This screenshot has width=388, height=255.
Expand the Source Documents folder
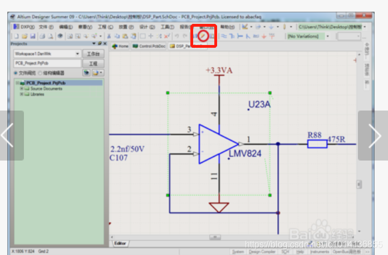click(x=22, y=88)
